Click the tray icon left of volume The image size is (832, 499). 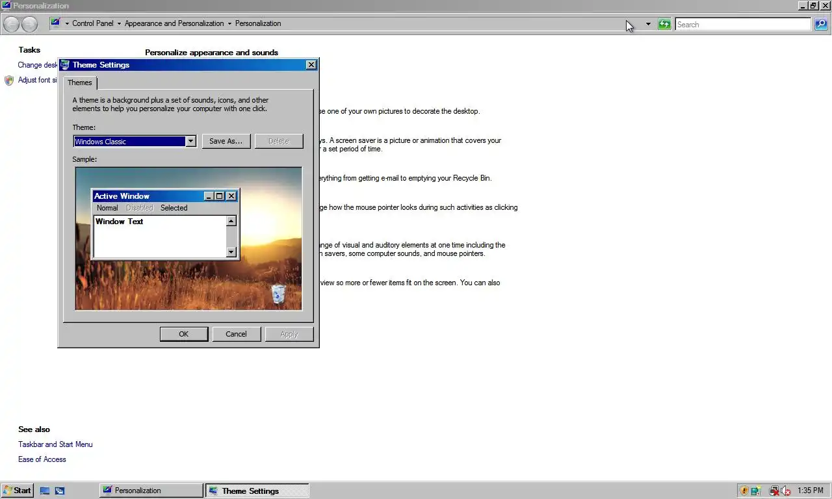click(773, 491)
